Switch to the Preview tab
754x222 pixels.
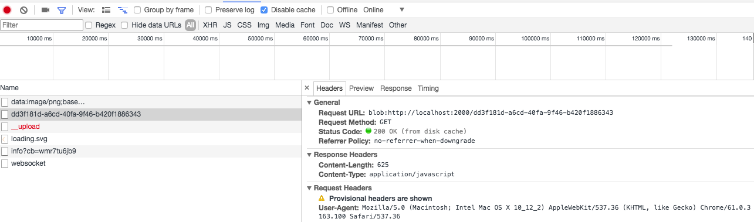361,88
